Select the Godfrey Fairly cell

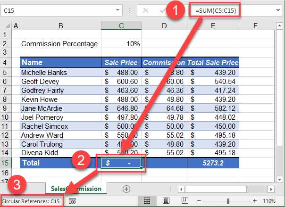pyautogui.click(x=60, y=90)
